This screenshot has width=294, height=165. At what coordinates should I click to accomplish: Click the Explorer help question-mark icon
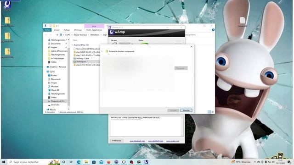[x=213, y=30]
